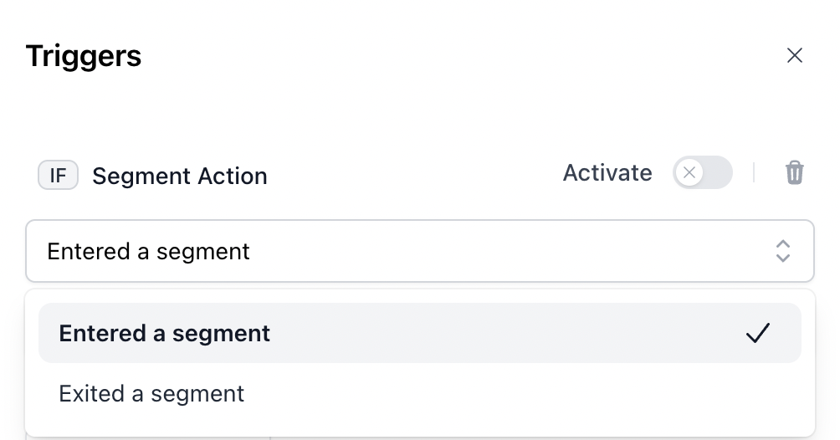
Task: Collapse the Entered a segment dropdown
Action: 420,251
